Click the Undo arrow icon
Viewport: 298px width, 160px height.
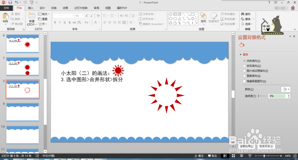point(16,2)
